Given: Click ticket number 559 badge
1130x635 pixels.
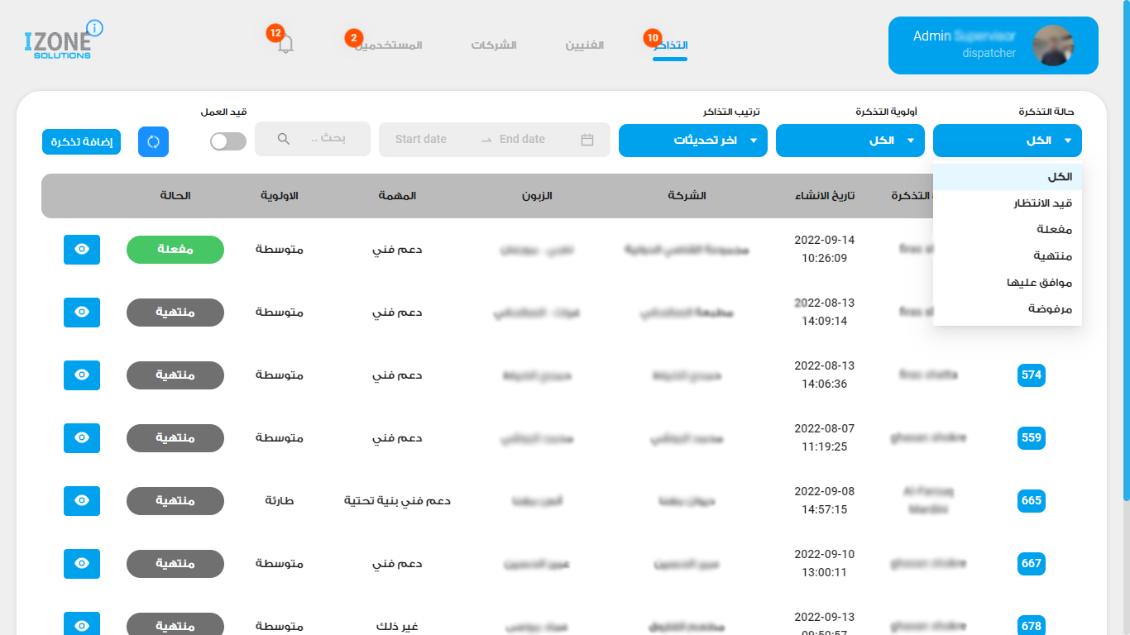Looking at the screenshot, I should point(1031,438).
